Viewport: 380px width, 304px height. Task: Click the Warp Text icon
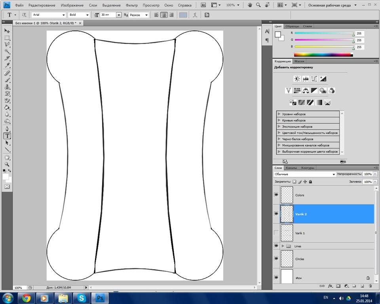point(194,15)
